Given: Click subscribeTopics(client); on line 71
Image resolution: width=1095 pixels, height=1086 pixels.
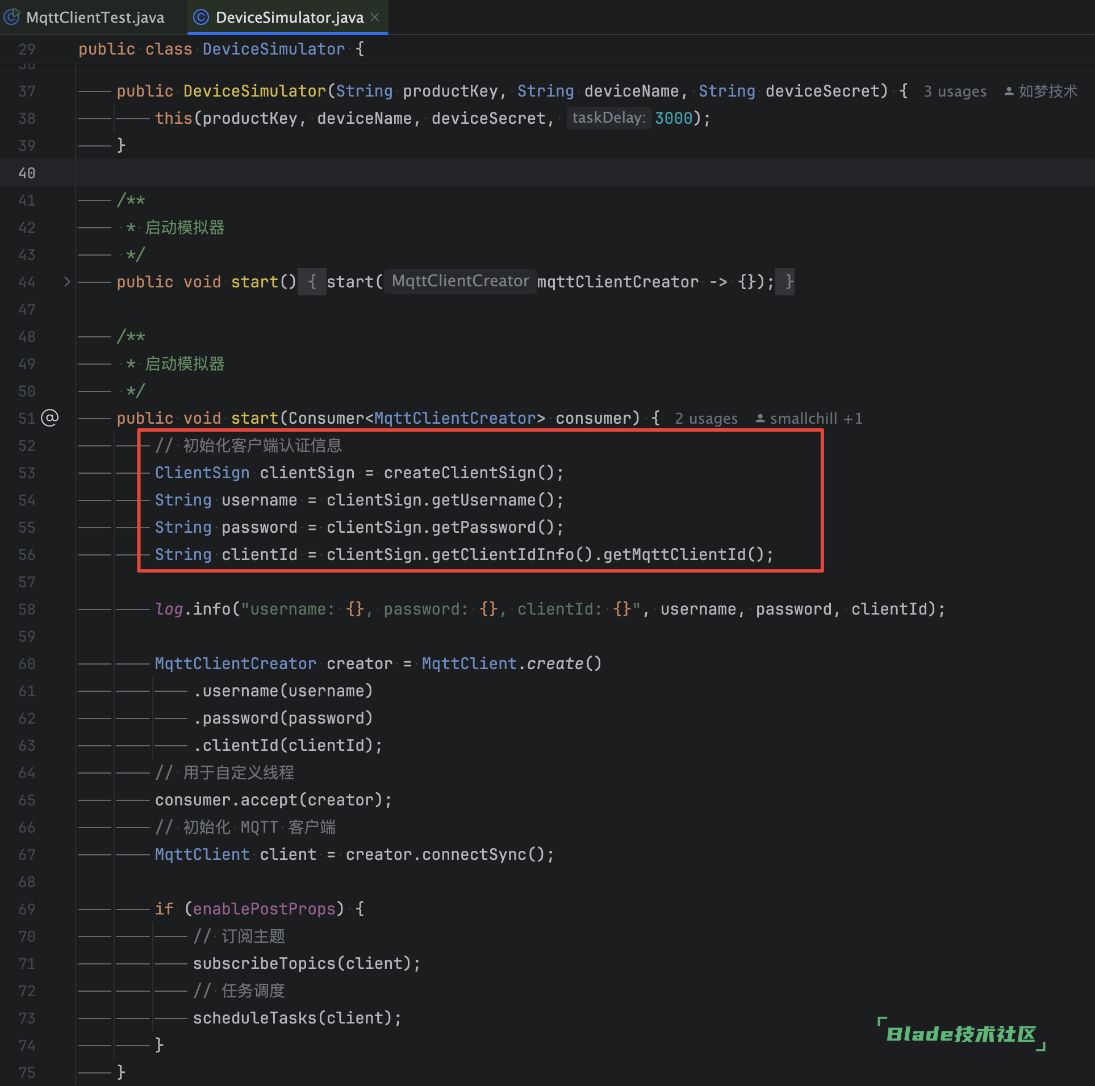Looking at the screenshot, I should tap(307, 963).
